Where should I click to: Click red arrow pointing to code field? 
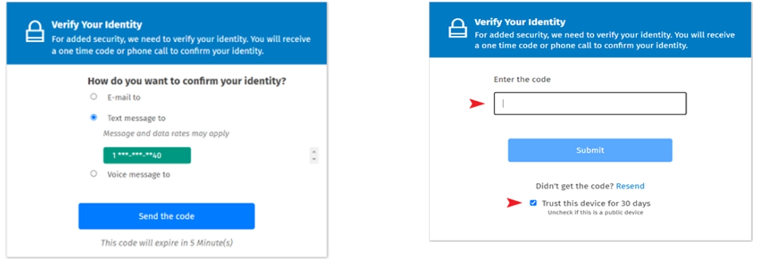click(477, 103)
